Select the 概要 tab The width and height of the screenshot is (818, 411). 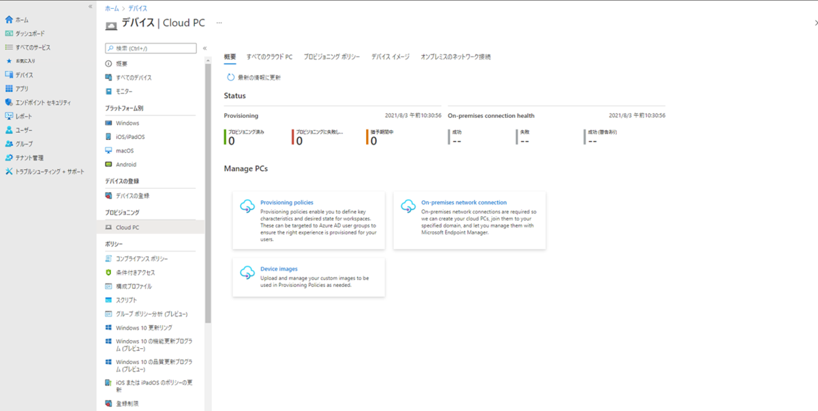(230, 57)
